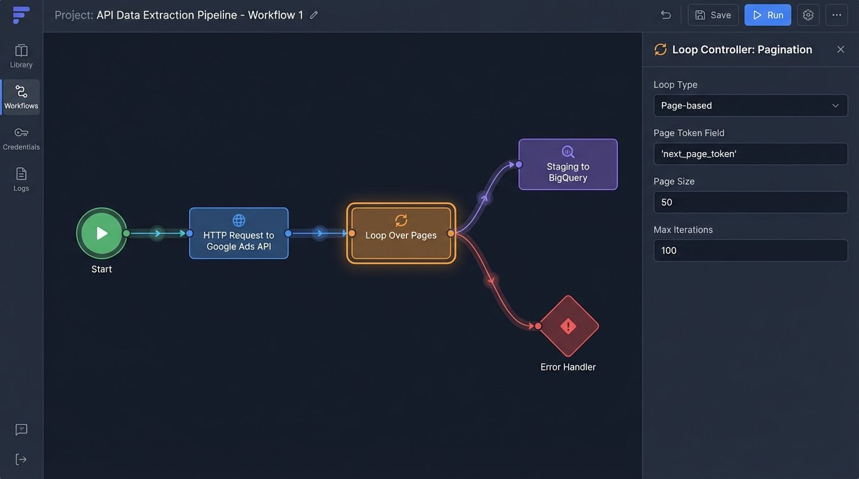Screen dimensions: 859x479
Task: Open workflow settings via the gear icon
Action: tap(808, 14)
